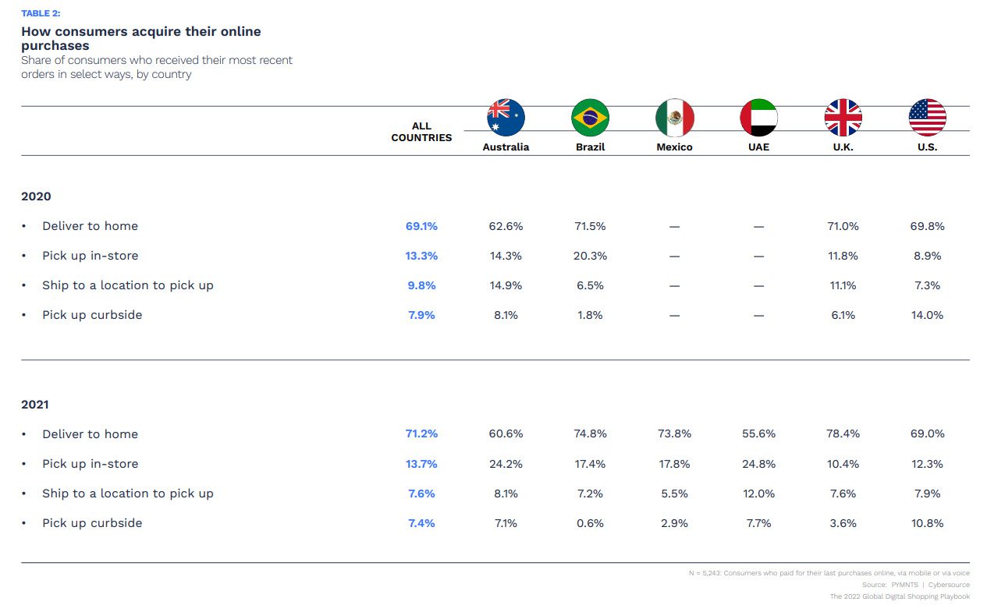Select the ALL COUNTRIES column header
This screenshot has height=612, width=987.
[x=421, y=132]
